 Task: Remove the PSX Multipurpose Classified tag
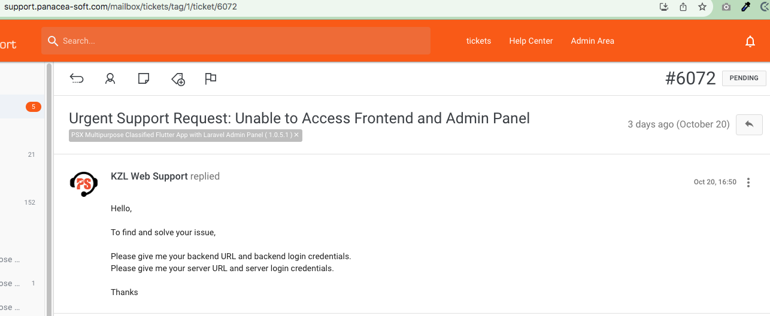coord(296,135)
